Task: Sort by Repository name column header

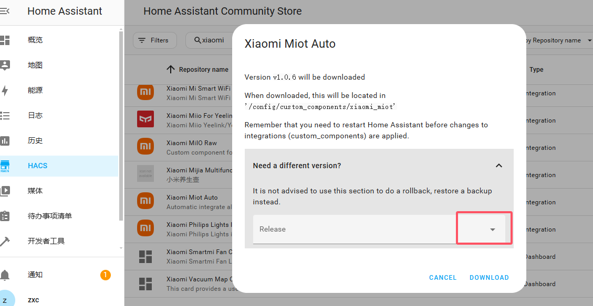Action: point(203,70)
